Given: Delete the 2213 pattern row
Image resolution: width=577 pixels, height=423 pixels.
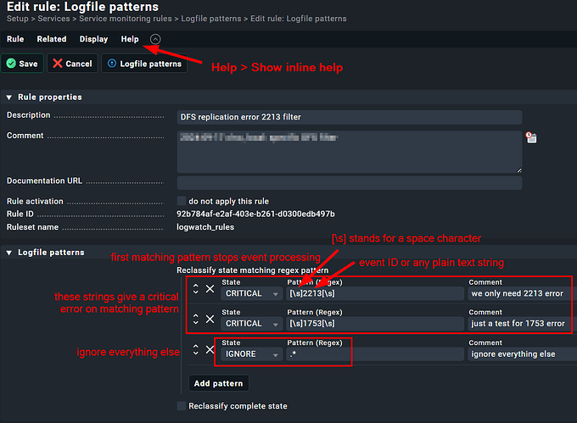Looking at the screenshot, I should tap(210, 289).
